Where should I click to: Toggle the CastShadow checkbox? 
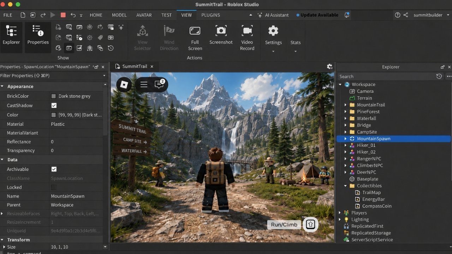[54, 105]
